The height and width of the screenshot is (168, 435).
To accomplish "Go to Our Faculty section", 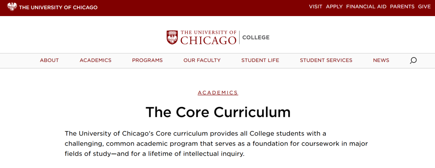I will pyautogui.click(x=202, y=60).
